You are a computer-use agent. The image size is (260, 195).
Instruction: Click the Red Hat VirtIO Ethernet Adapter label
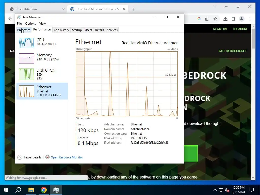click(x=150, y=43)
